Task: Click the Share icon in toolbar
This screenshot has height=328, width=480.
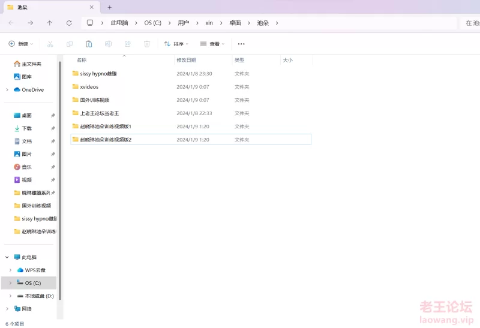Action: point(127,44)
